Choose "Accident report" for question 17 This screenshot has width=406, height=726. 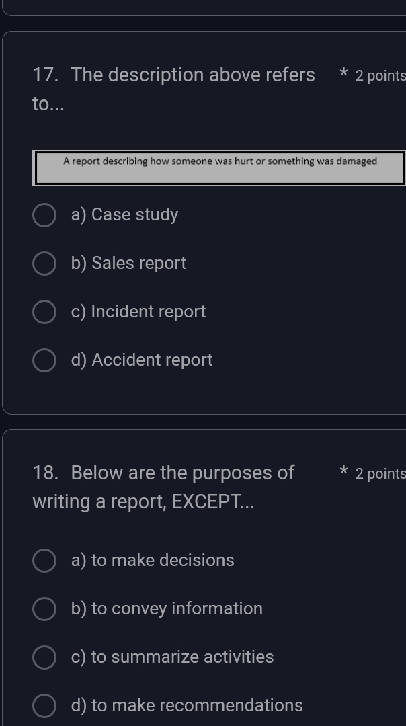[x=44, y=360]
